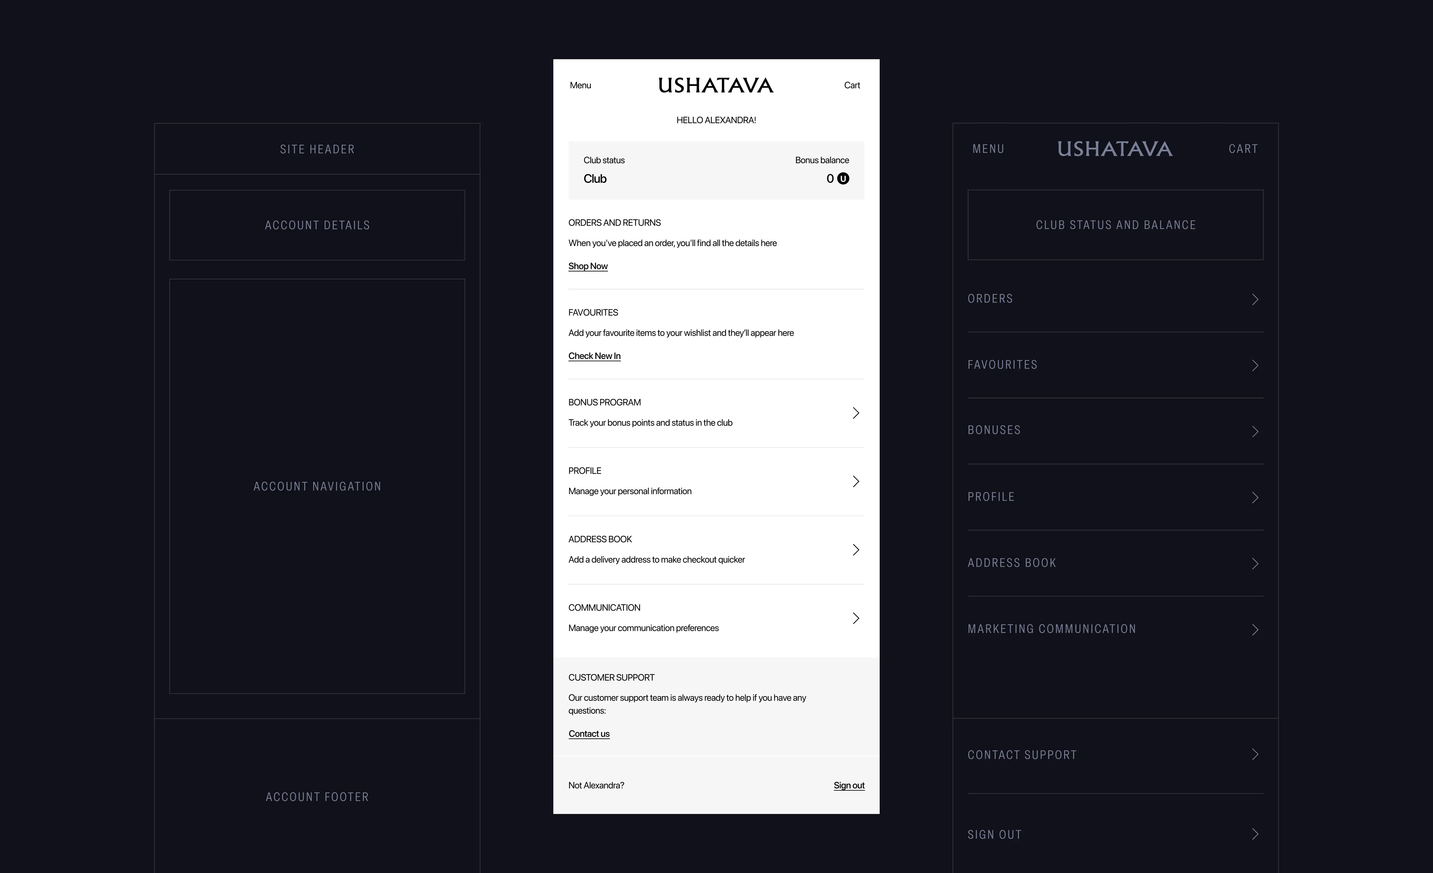Screen dimensions: 1433x873
Task: Click the Sign out link
Action: 849,786
